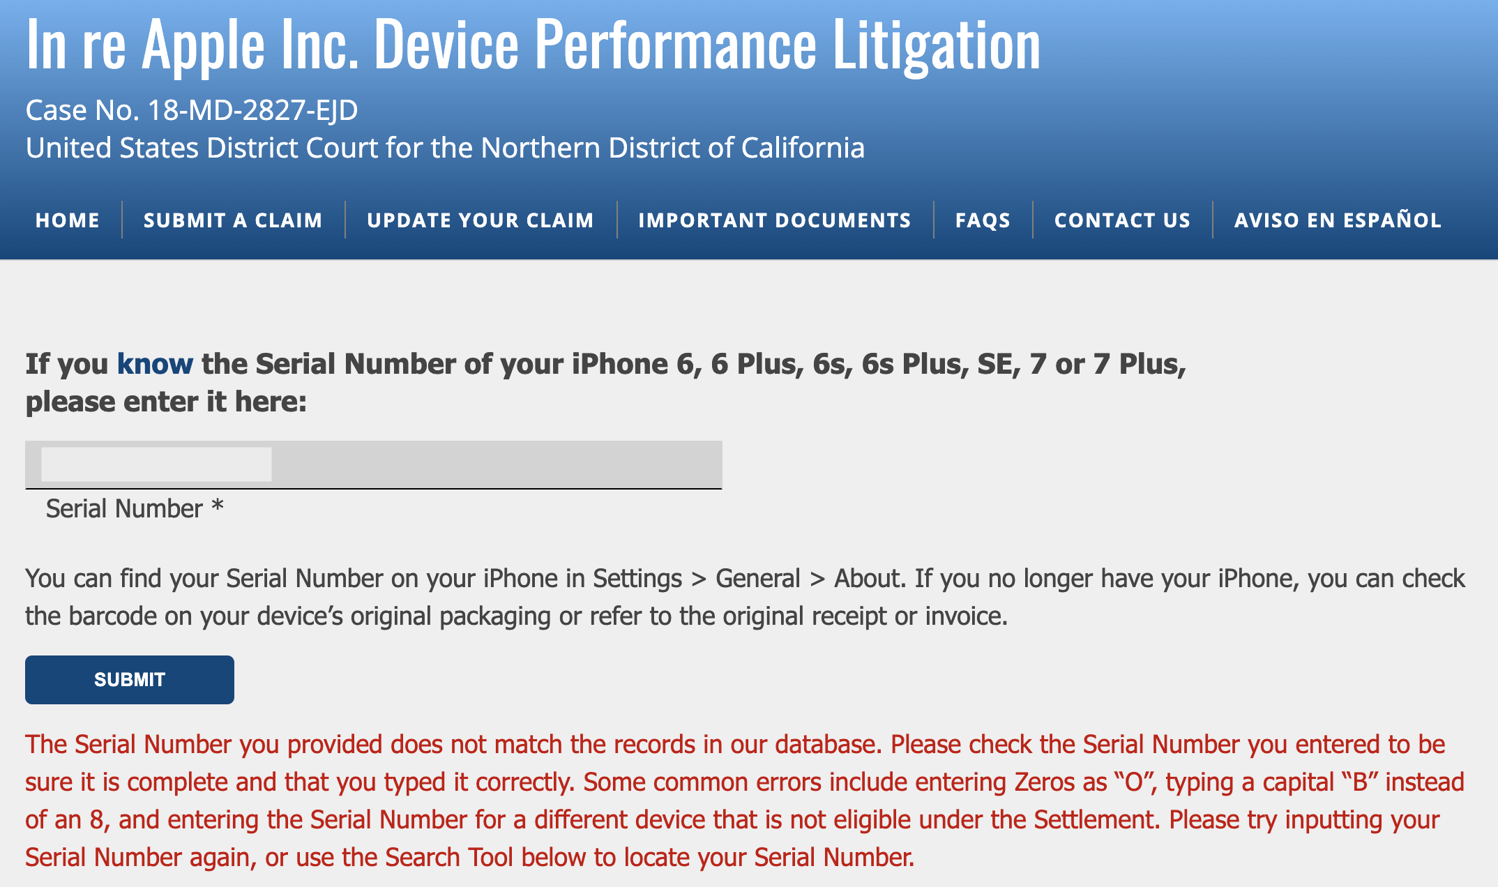Click the red serial number error message
This screenshot has height=887, width=1498.
[x=745, y=801]
